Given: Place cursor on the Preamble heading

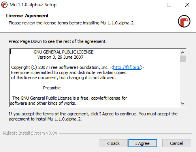Looking at the screenshot, I should tap(52, 88).
